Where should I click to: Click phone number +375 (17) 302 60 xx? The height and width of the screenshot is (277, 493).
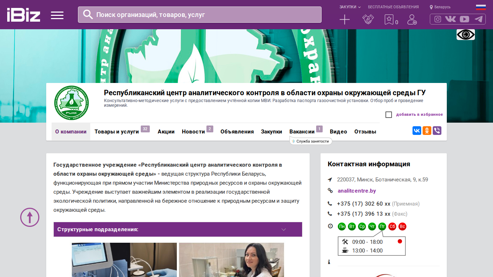tap(364, 204)
